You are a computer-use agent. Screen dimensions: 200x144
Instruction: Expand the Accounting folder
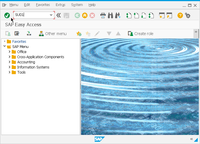click(x=9, y=62)
